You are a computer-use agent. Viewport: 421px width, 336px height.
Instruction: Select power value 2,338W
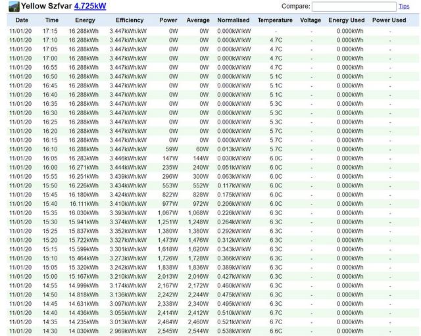click(168, 304)
